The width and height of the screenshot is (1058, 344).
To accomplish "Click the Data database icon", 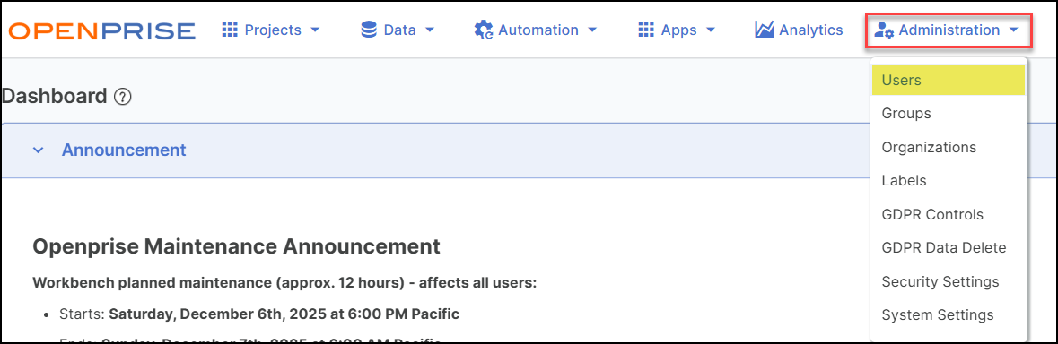I will tap(369, 30).
